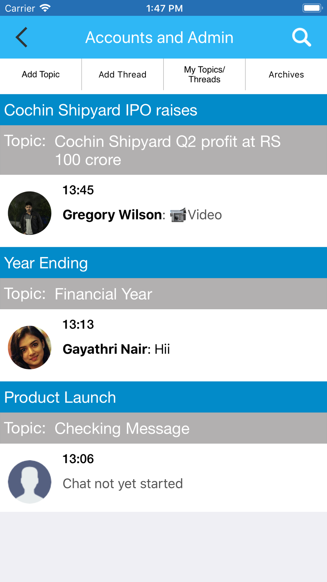Tap the back arrow icon
Viewport: 327px width, 582px height.
pos(22,37)
